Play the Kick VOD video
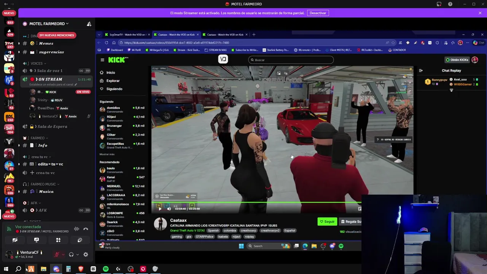The width and height of the screenshot is (487, 274). point(160,209)
